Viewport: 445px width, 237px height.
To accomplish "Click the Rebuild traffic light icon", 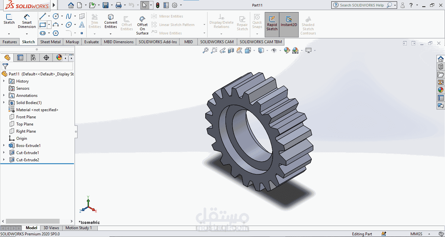I will point(158,5).
